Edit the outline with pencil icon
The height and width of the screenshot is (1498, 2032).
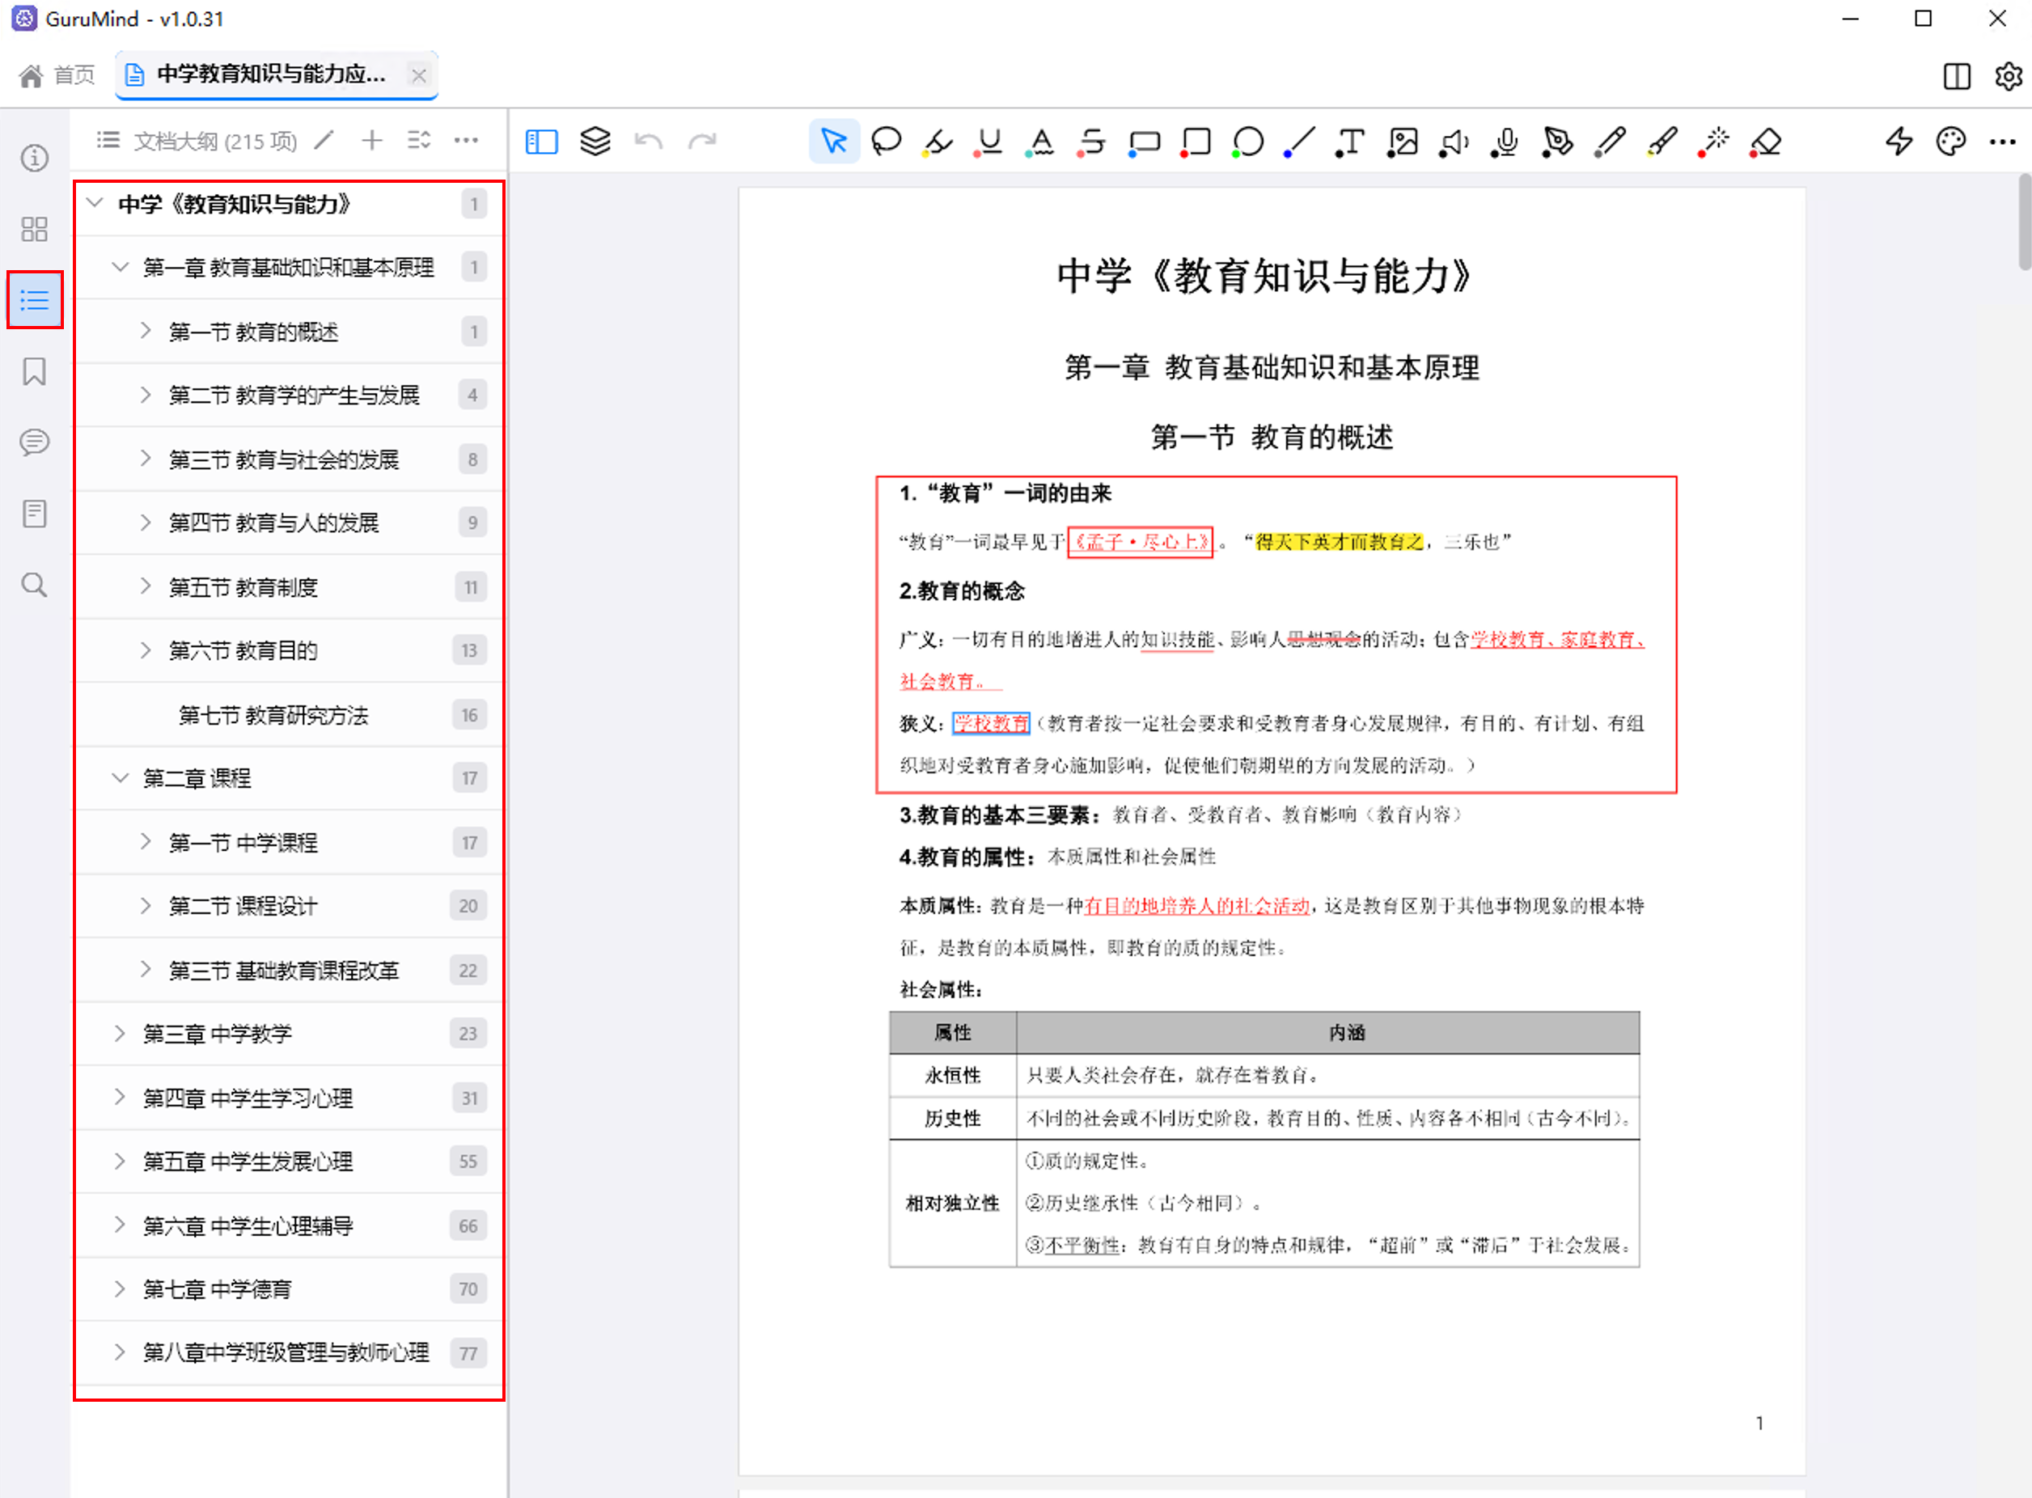pos(324,141)
